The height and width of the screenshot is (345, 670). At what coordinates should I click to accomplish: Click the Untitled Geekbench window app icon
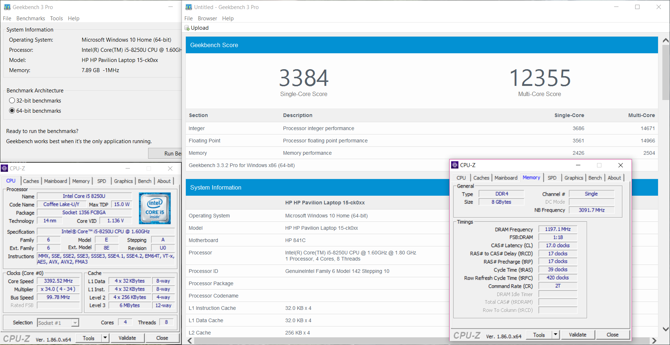coord(188,7)
